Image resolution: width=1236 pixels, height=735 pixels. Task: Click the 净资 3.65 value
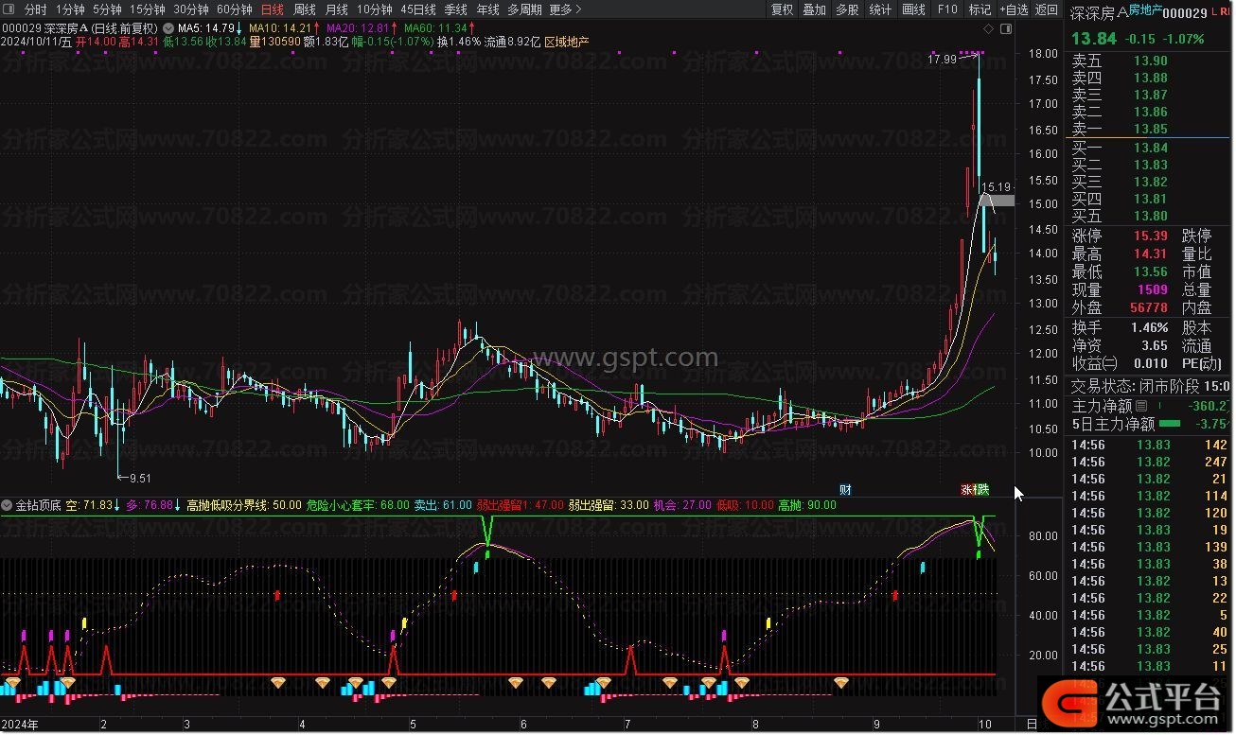click(x=1154, y=346)
